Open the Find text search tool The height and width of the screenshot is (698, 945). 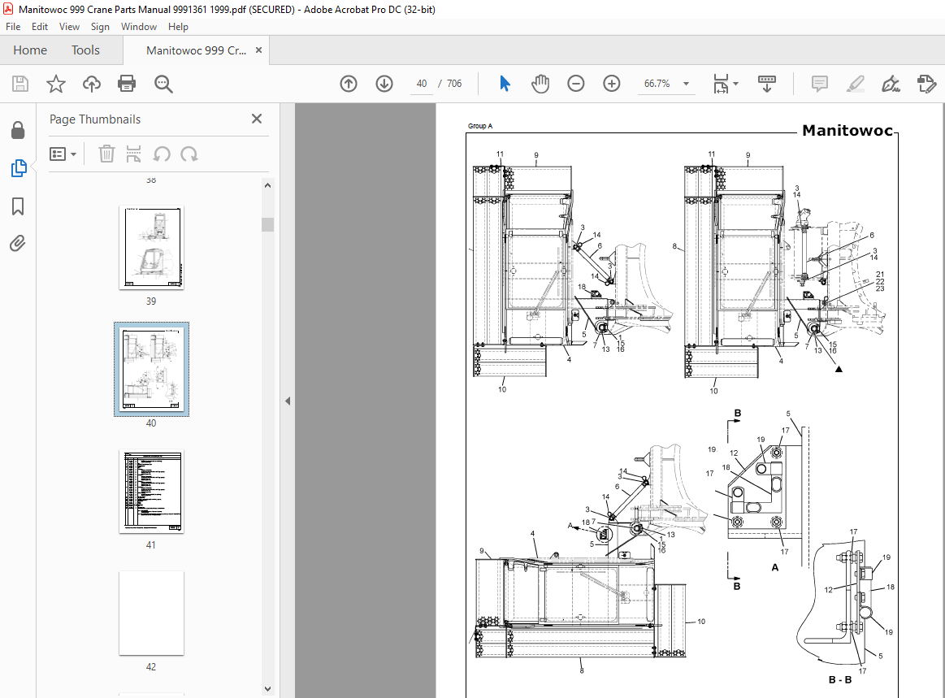(163, 84)
